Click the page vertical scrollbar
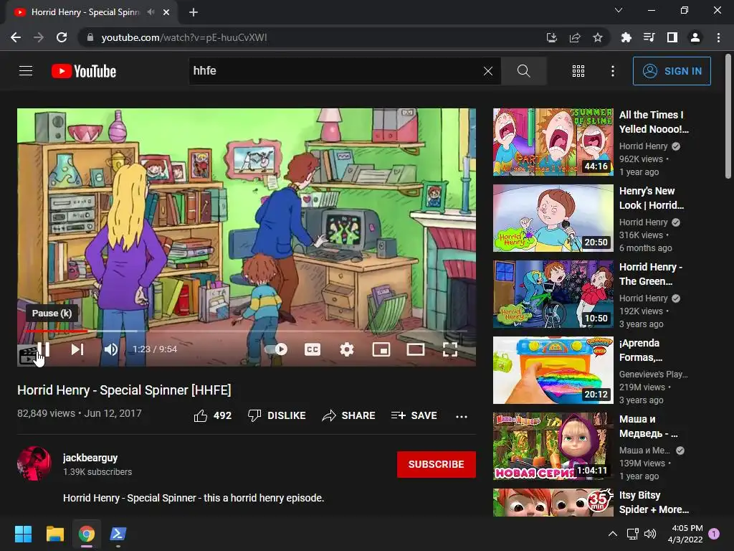The width and height of the screenshot is (734, 551). [x=728, y=116]
